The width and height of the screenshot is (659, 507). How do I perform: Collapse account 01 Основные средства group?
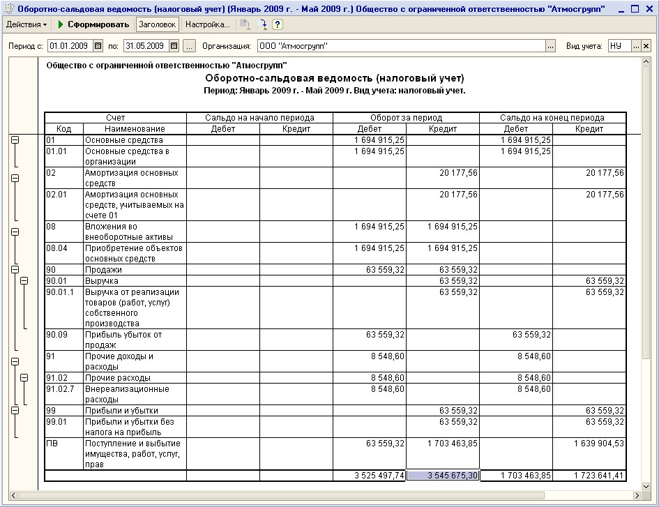(15, 140)
